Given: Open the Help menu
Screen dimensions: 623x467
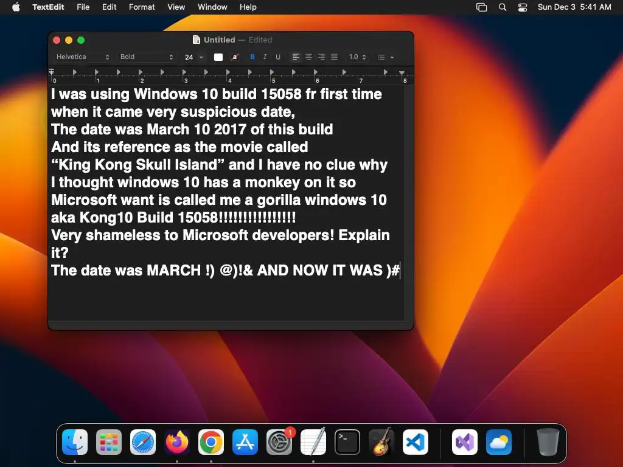Looking at the screenshot, I should pyautogui.click(x=248, y=7).
